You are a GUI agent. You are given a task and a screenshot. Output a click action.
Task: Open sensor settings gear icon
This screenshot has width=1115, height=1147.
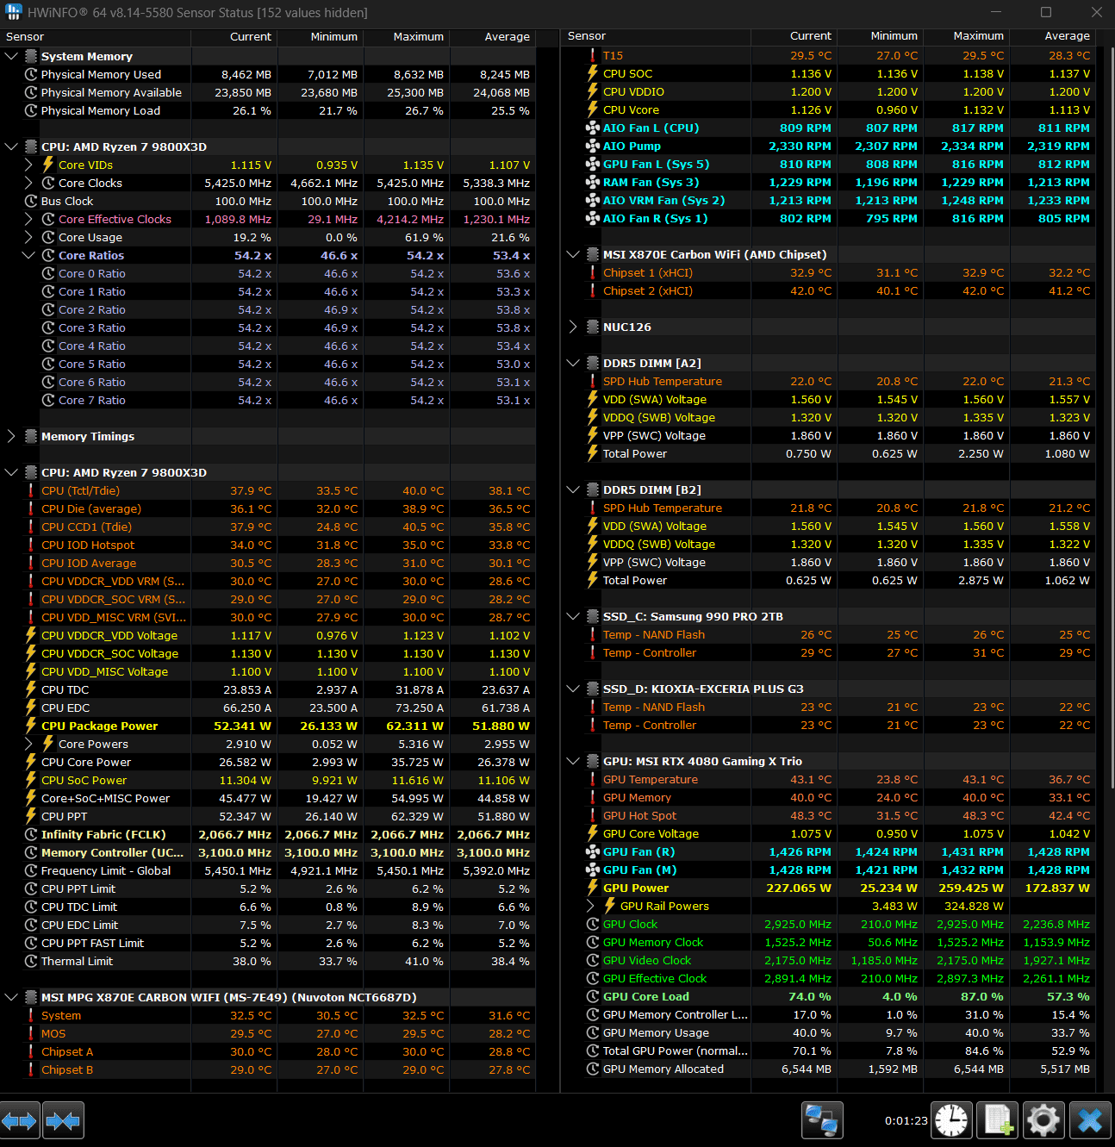click(x=1043, y=1121)
